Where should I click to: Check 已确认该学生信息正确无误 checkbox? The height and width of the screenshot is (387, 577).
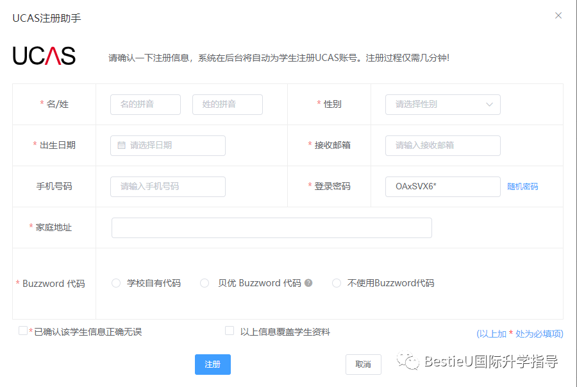pyautogui.click(x=23, y=331)
